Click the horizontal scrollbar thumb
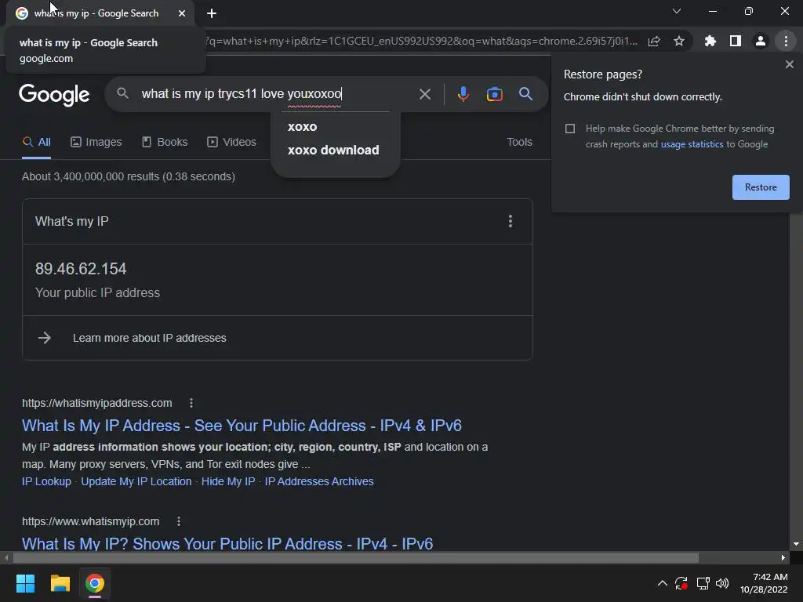The image size is (803, 602). click(x=356, y=558)
